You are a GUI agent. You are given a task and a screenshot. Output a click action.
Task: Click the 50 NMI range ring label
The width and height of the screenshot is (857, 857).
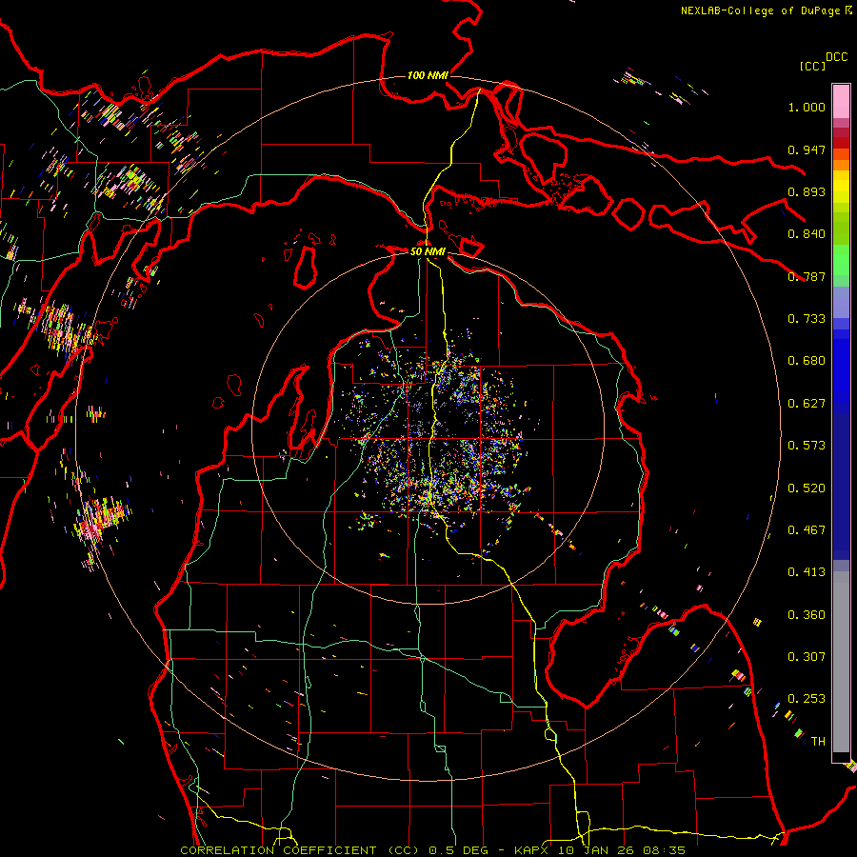428,251
